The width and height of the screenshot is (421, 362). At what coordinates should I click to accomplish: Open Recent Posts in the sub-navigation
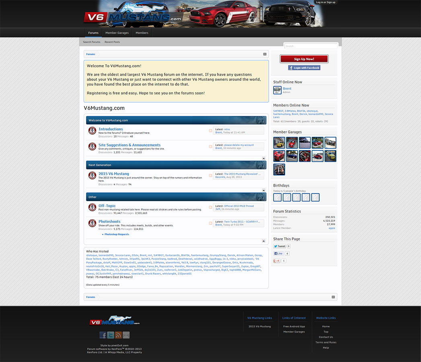tap(112, 42)
